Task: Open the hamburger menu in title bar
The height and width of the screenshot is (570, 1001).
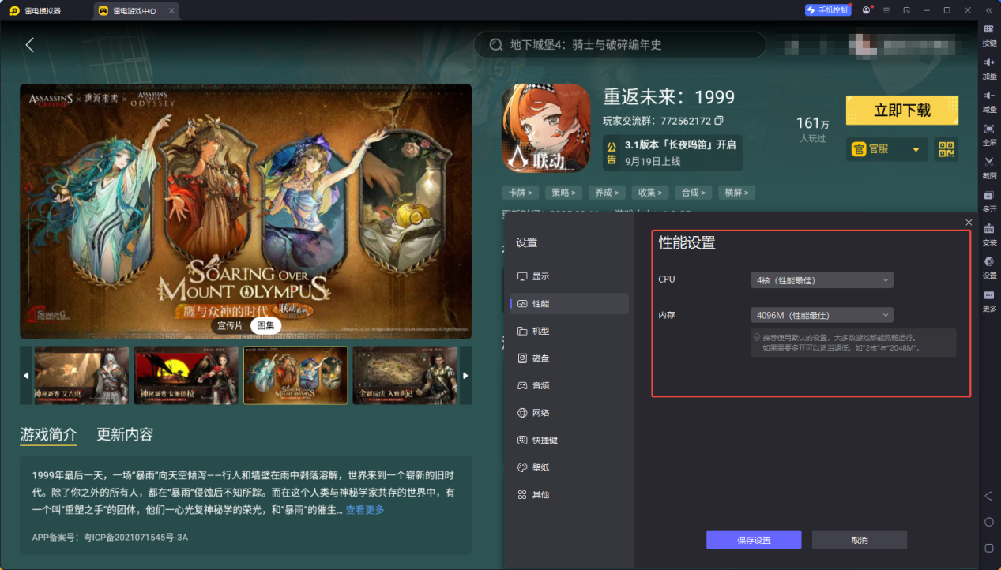Action: coord(886,10)
